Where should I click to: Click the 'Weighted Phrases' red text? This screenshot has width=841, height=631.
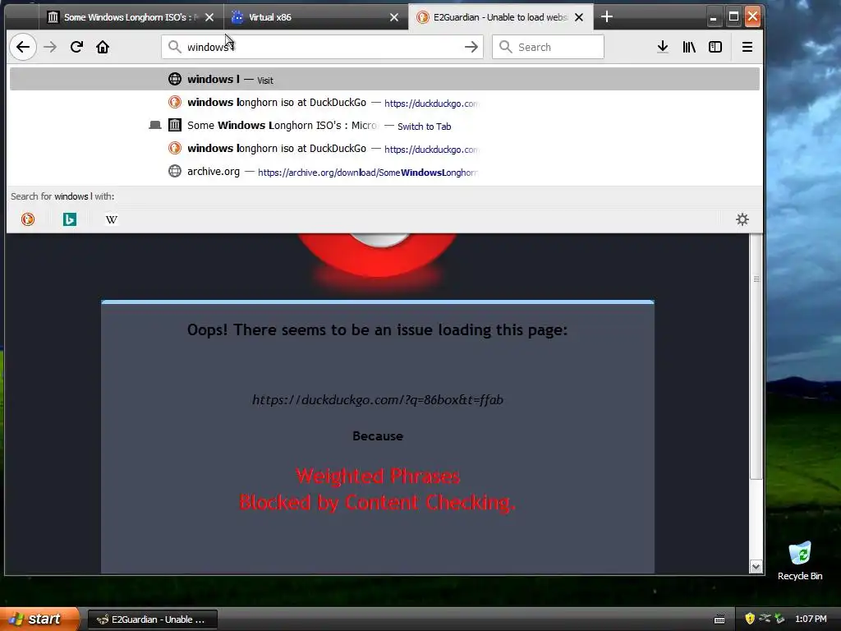pyautogui.click(x=378, y=476)
